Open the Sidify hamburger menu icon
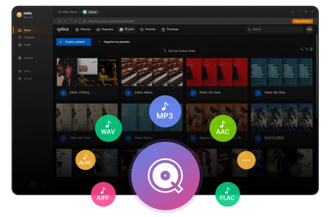This screenshot has height=217, width=331. click(293, 12)
